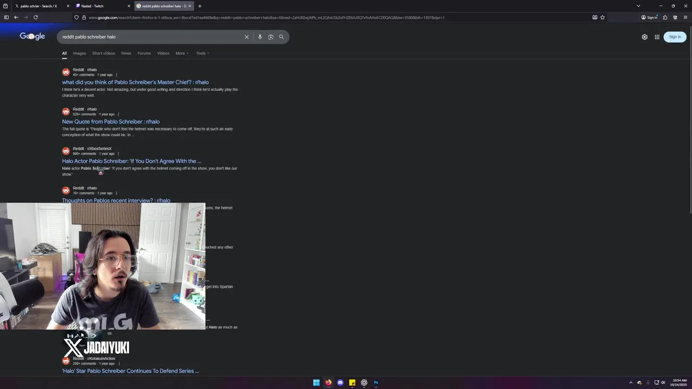Open options menu for r/XboxSeriesX result

[118, 153]
